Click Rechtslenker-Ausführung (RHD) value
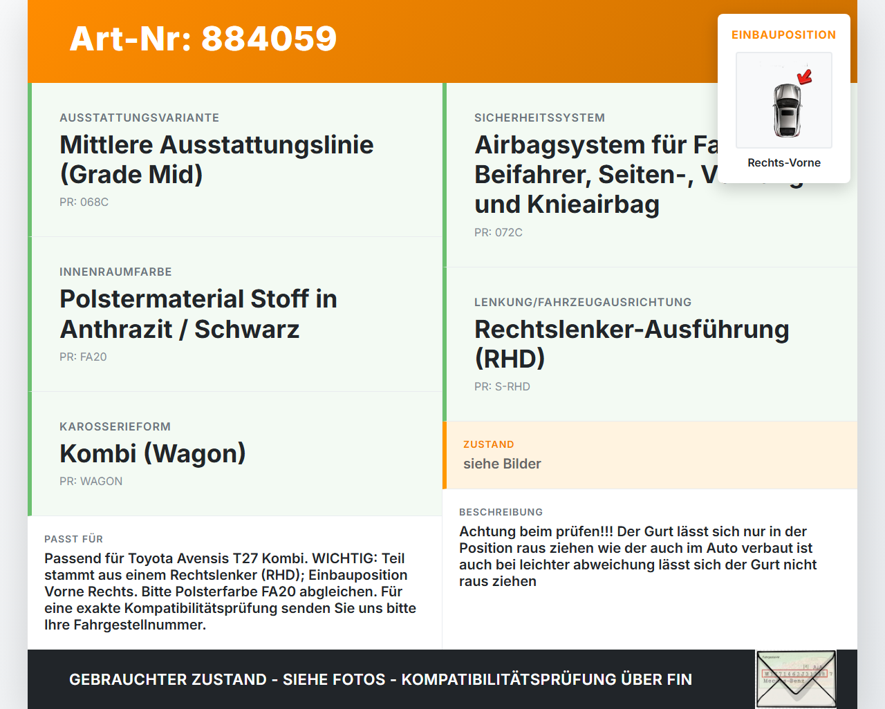Viewport: 885px width, 709px height. pos(631,344)
